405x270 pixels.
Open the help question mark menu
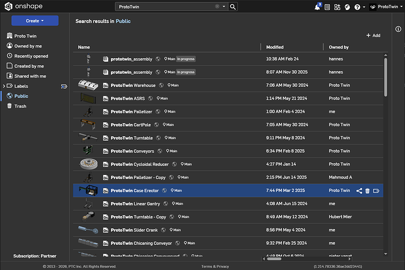[359, 7]
